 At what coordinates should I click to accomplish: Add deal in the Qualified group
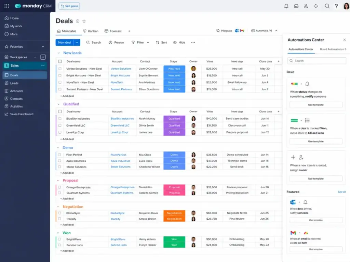tap(67, 139)
